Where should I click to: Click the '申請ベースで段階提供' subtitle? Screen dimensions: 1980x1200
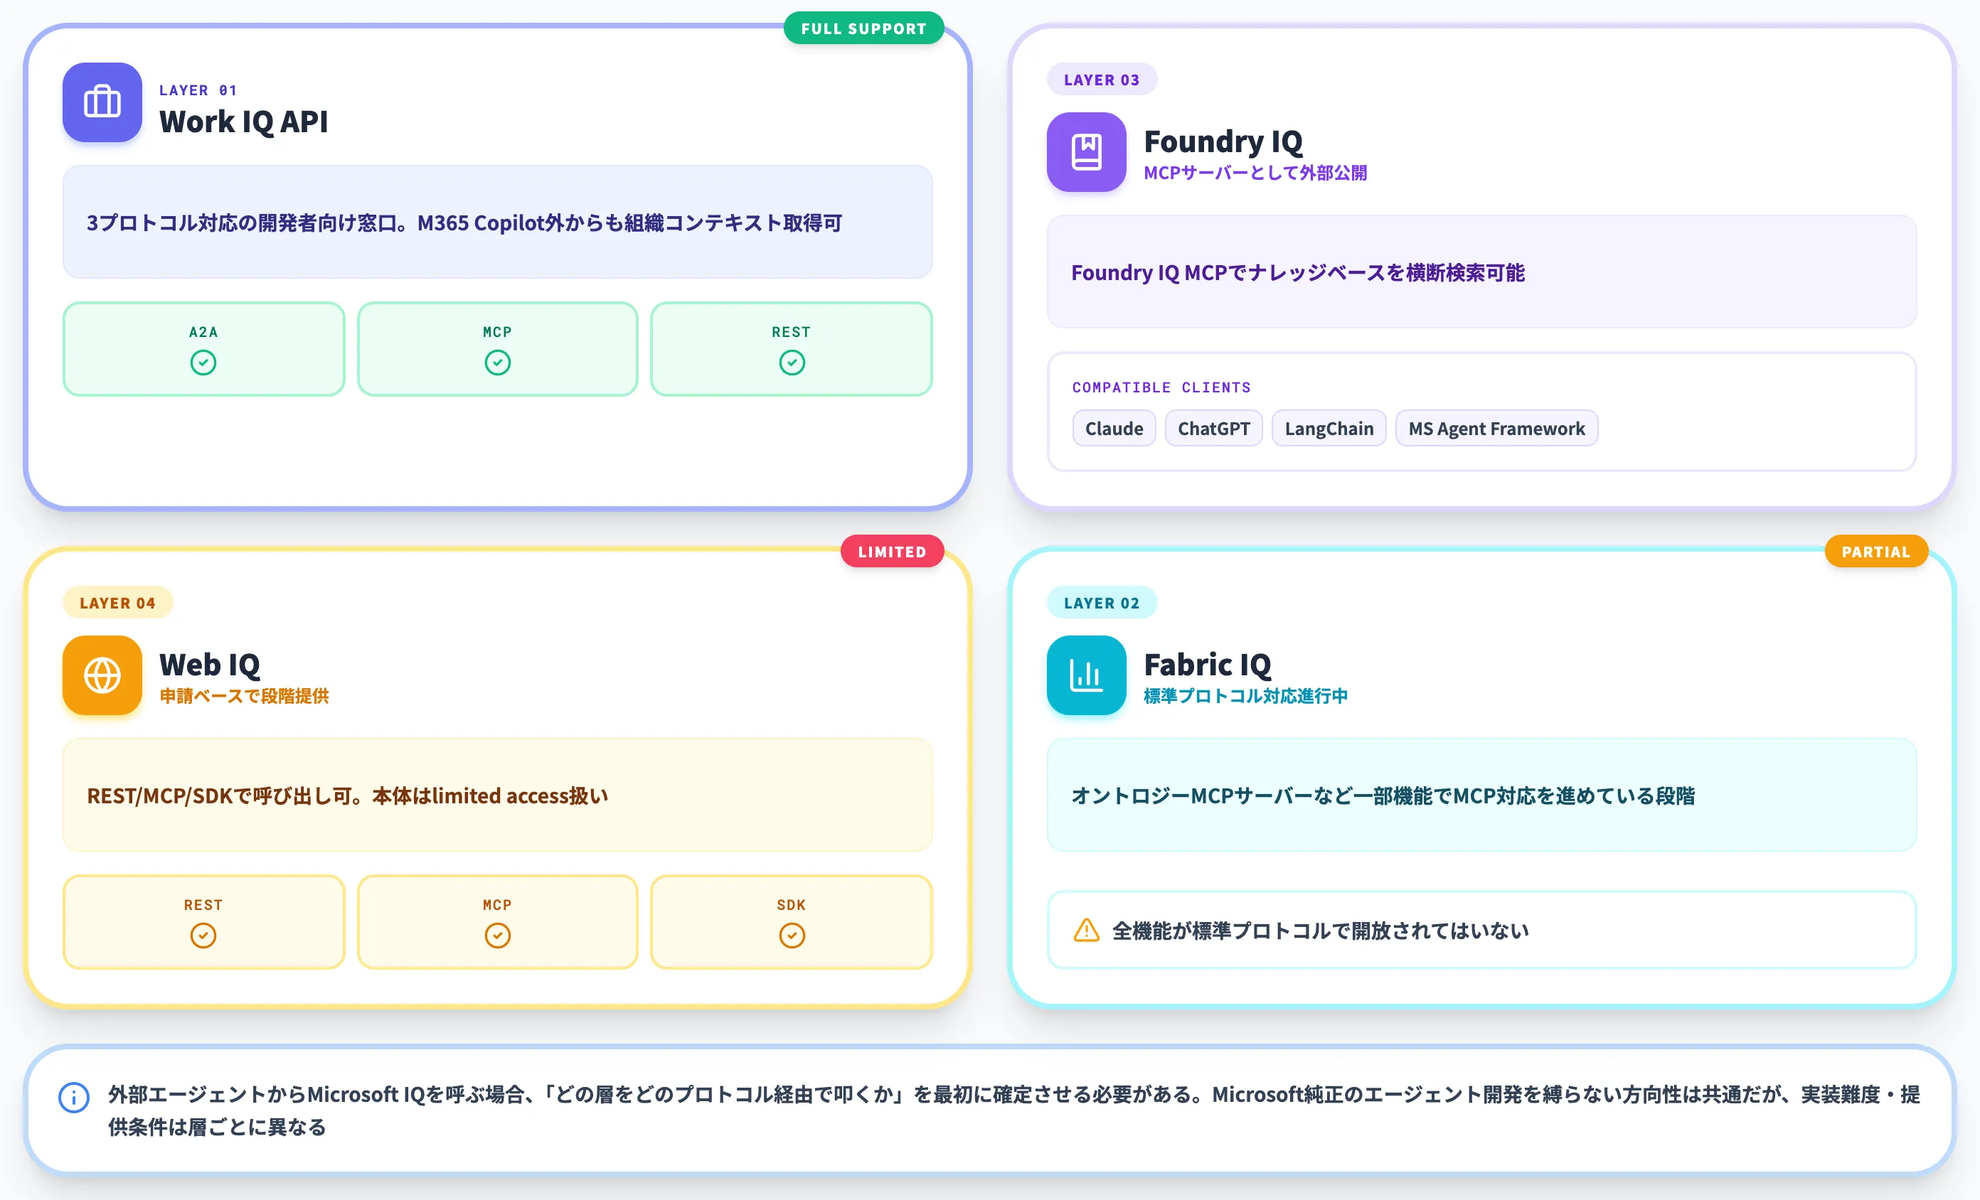243,695
